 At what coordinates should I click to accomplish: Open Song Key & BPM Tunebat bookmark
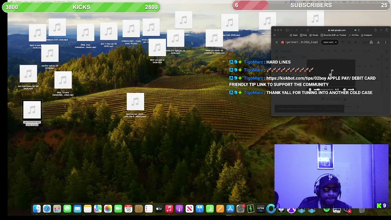click(334, 35)
